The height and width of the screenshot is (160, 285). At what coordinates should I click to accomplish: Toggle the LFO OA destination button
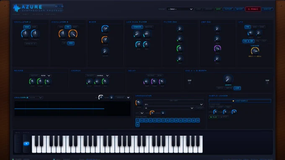(x=246, y=41)
